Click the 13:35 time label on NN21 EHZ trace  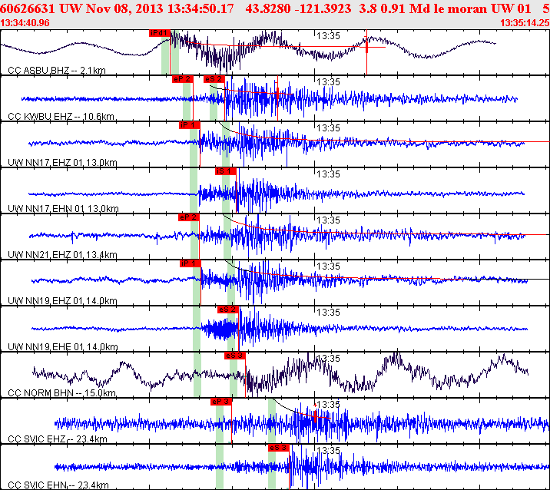click(328, 220)
